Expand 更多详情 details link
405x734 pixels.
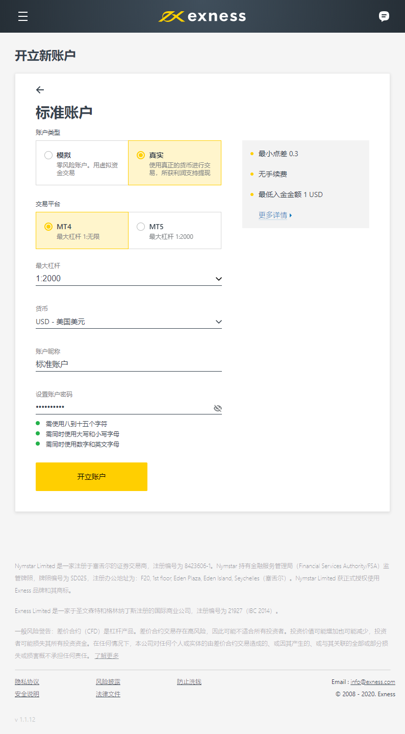tap(275, 215)
